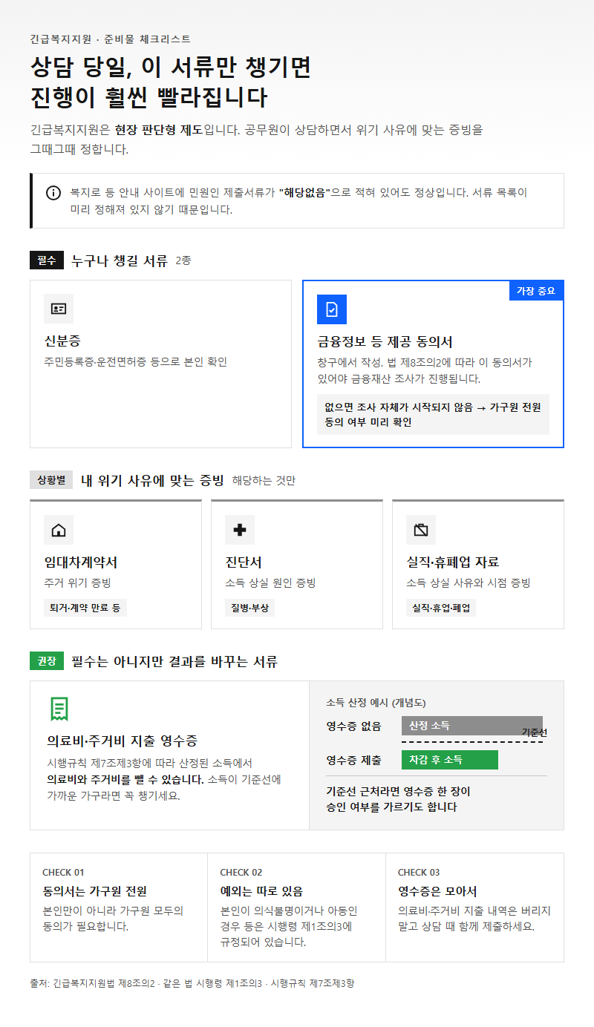Click the green 차감 후 소득 bar

[x=450, y=760]
